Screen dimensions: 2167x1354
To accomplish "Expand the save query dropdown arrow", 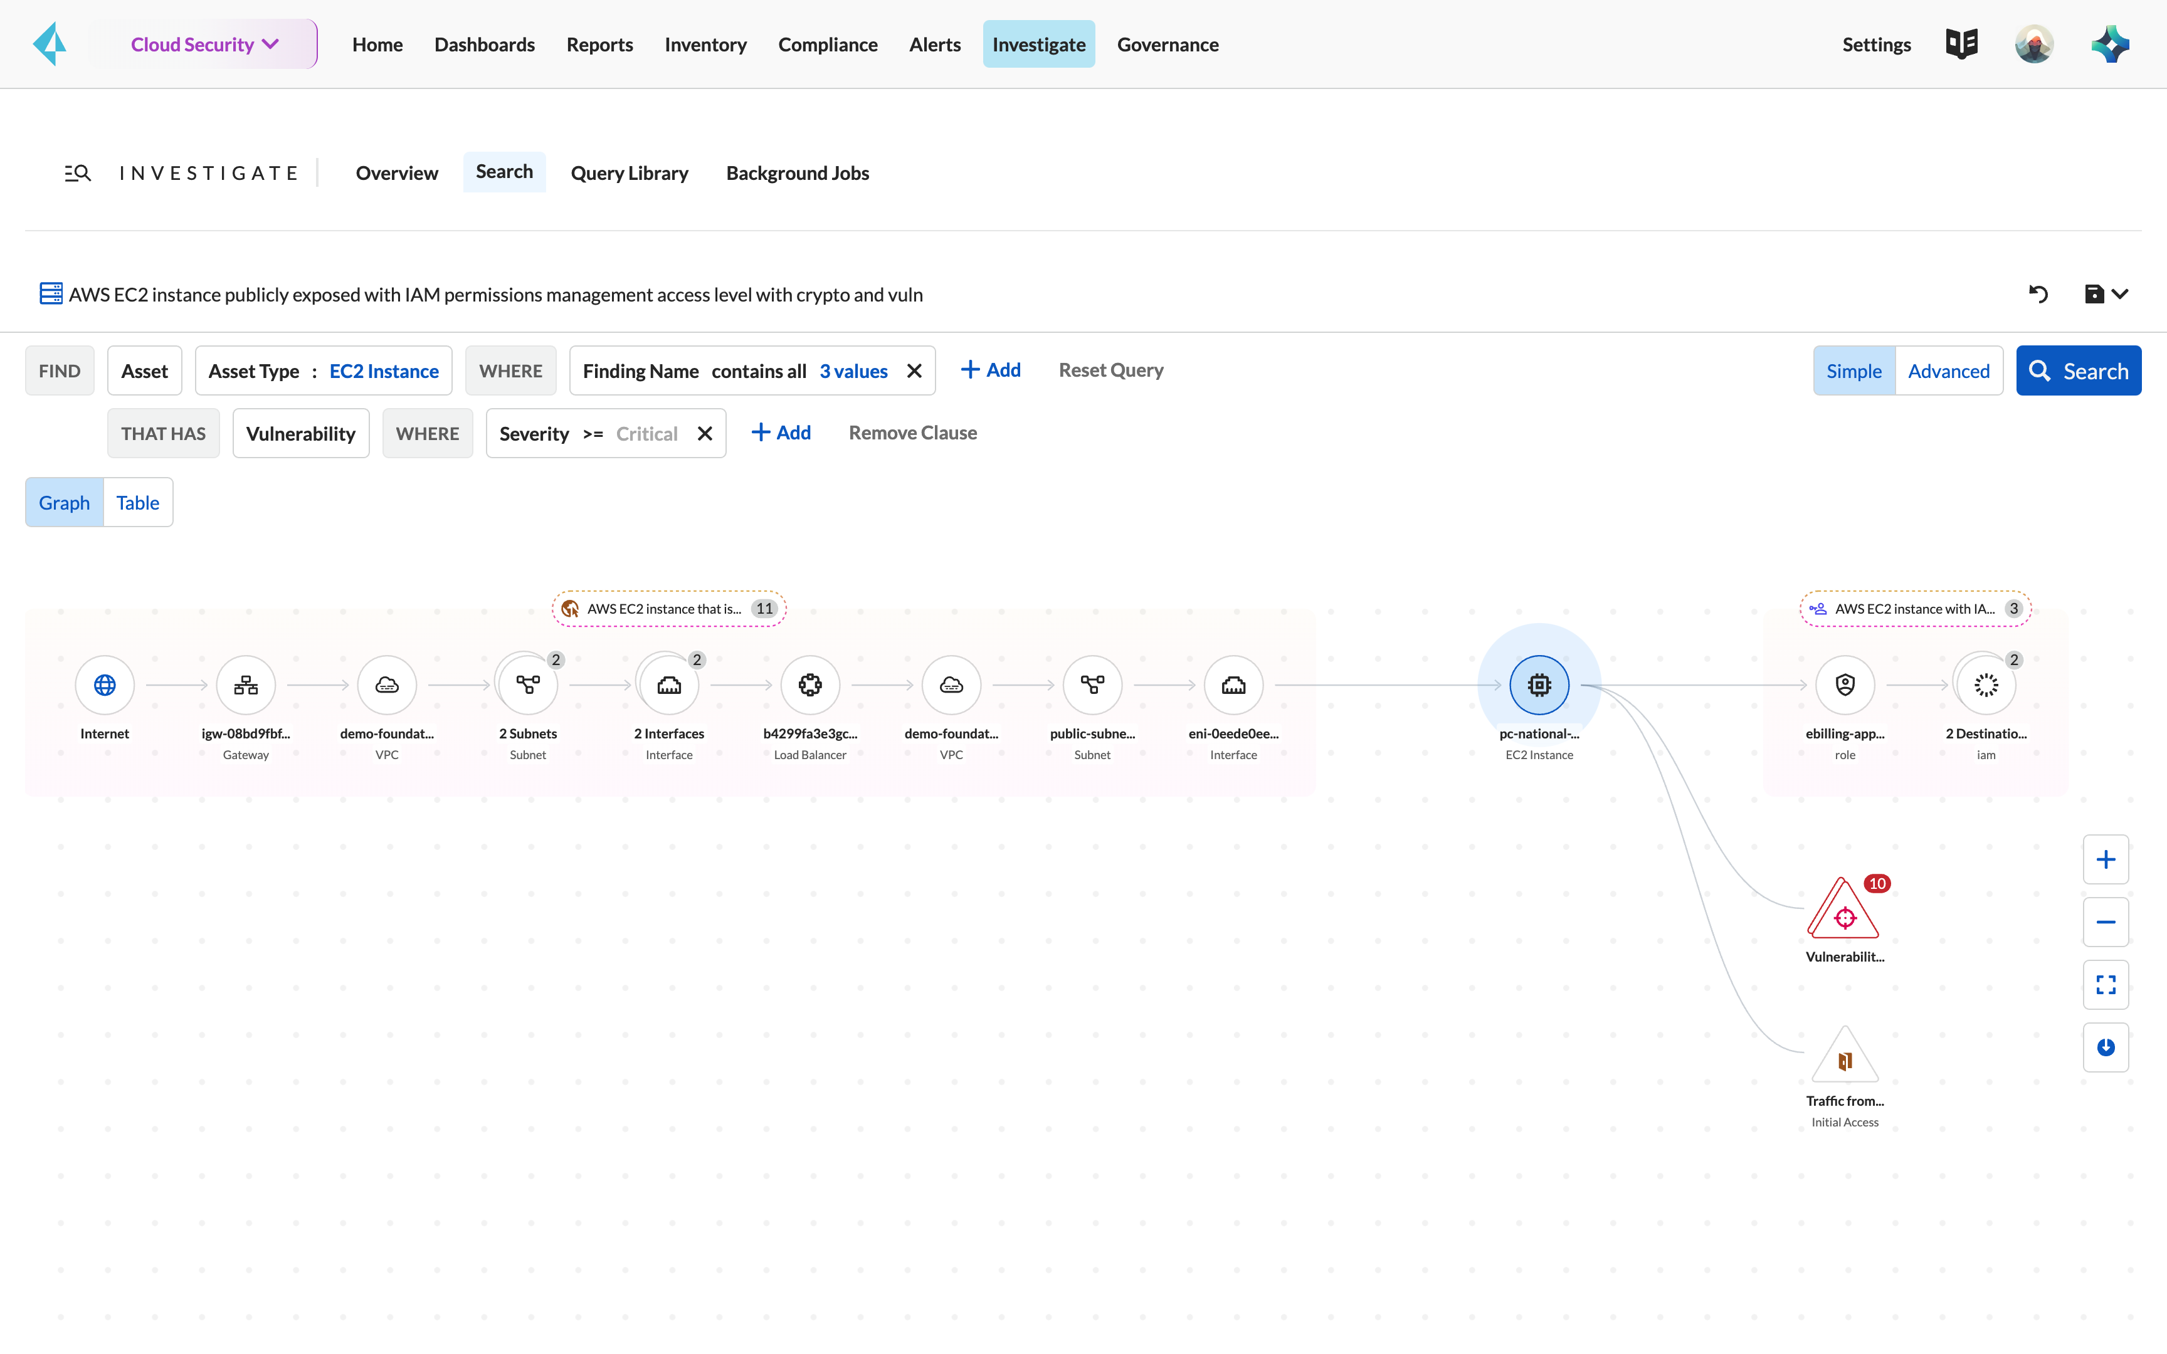I will click(x=2119, y=294).
